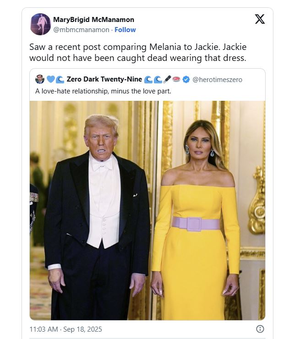This screenshot has height=339, width=289.
Task: Open the 11:03 AM Sep 18, 2025 timestamp
Action: (x=65, y=329)
